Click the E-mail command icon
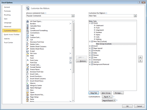Image resolution: width=147 pixels, height=110 pixels. pos(28,51)
